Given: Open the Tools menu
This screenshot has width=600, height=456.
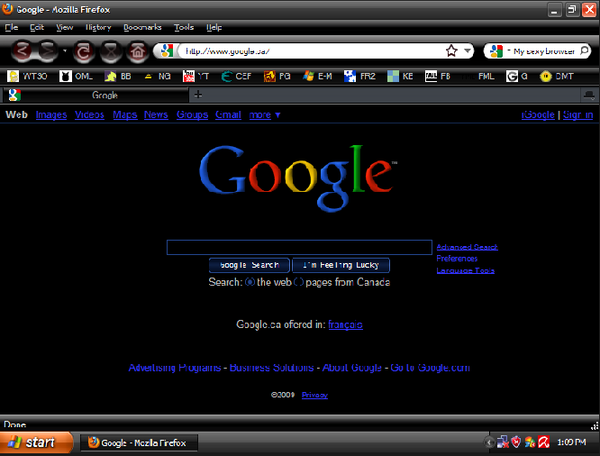Looking at the screenshot, I should click(184, 27).
